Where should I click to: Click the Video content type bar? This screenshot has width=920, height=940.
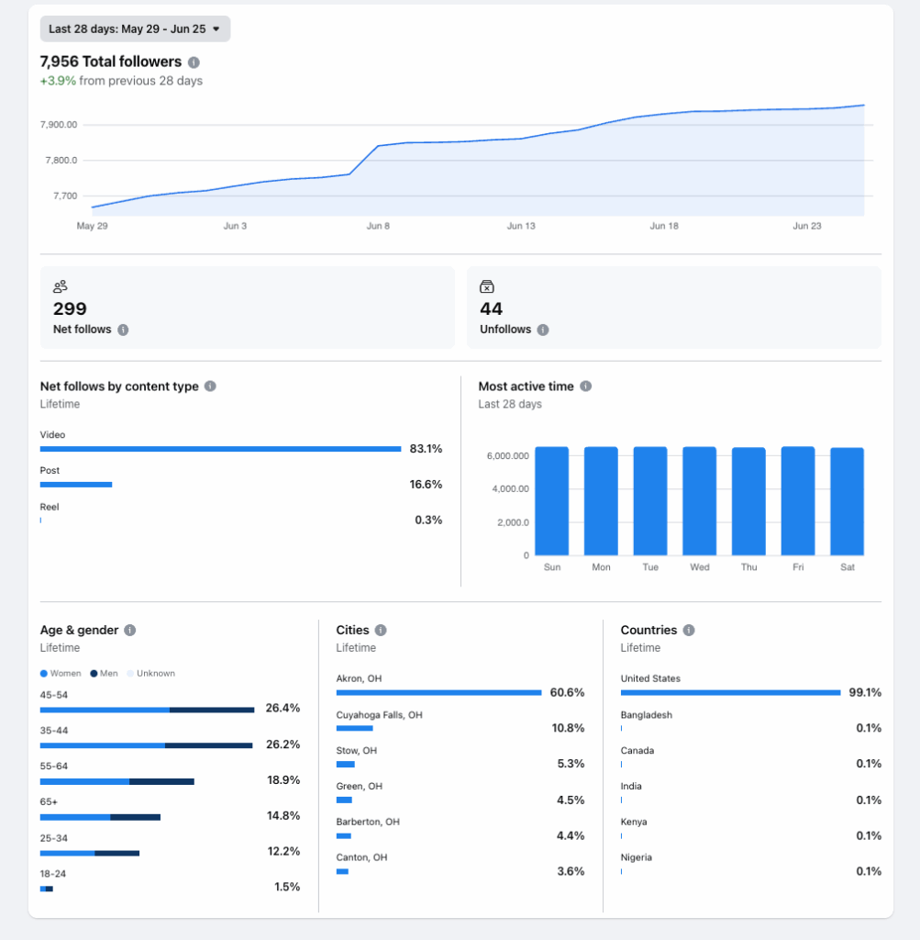click(220, 449)
